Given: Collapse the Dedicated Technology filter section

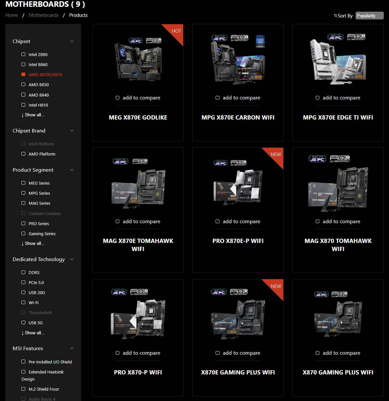Looking at the screenshot, I should point(72,259).
